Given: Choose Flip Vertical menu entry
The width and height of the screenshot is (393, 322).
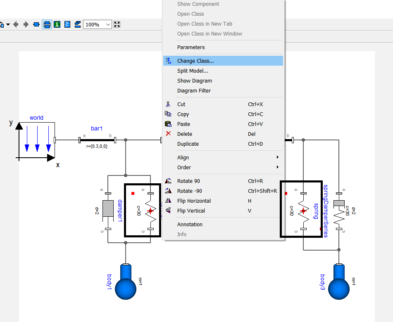Looking at the screenshot, I should point(223,211).
